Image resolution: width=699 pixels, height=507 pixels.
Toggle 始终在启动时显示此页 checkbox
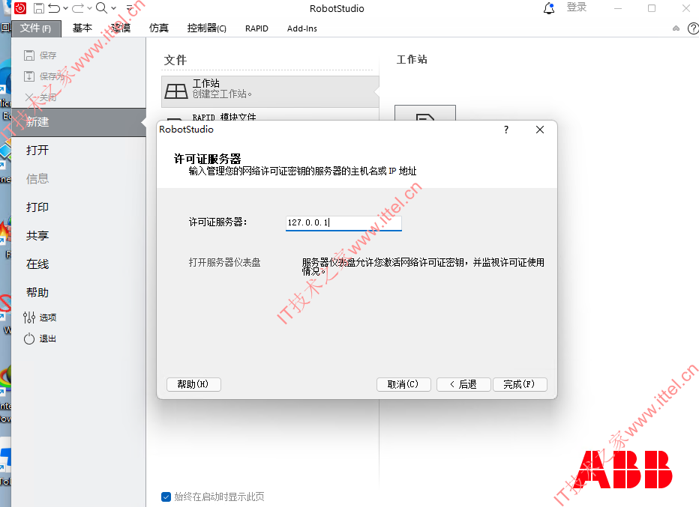click(x=166, y=497)
